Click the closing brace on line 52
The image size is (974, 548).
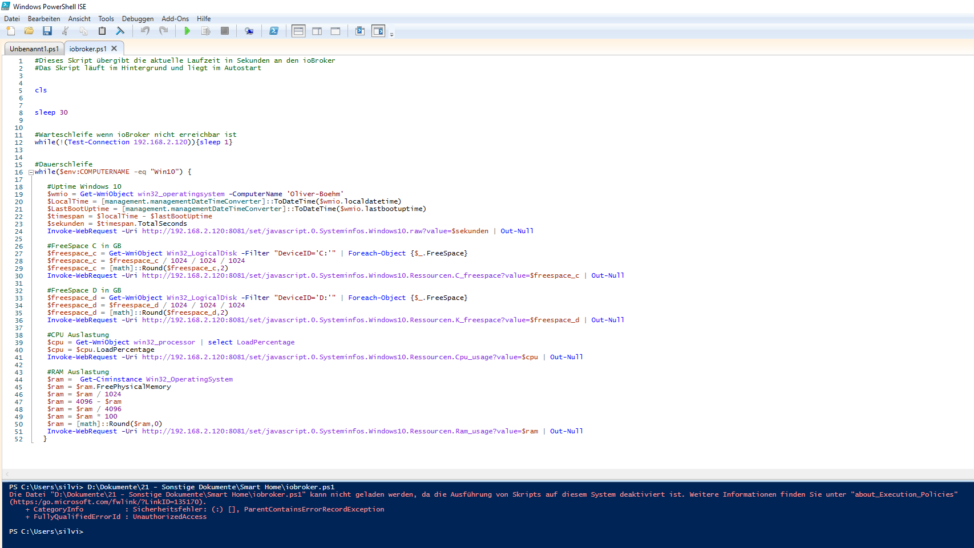tap(45, 439)
